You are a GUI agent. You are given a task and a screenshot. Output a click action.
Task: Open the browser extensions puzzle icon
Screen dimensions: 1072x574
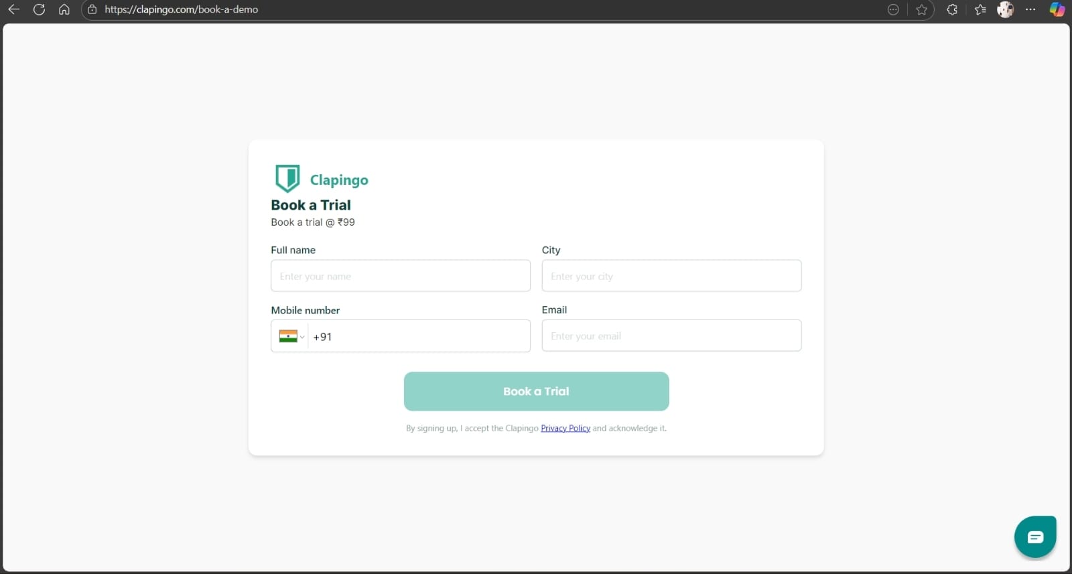(x=952, y=9)
